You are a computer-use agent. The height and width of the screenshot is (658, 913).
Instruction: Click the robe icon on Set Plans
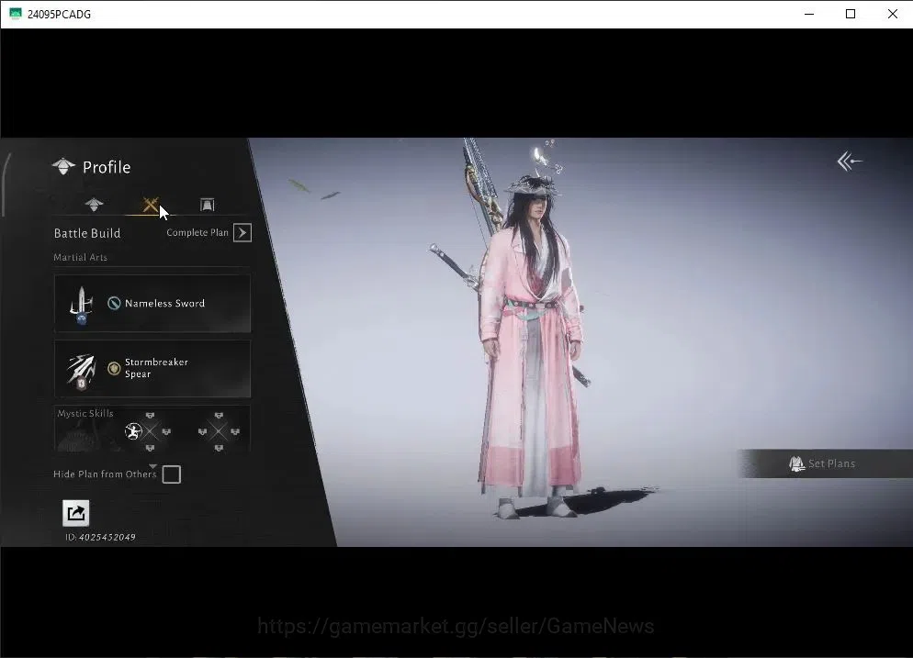[796, 463]
